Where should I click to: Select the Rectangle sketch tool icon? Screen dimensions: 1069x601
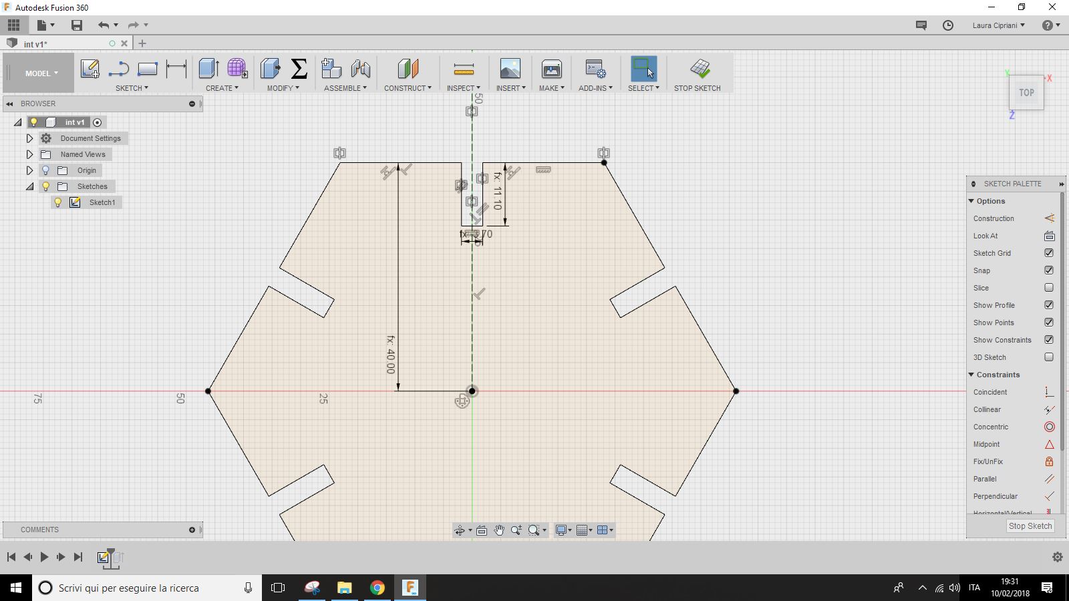(x=147, y=68)
